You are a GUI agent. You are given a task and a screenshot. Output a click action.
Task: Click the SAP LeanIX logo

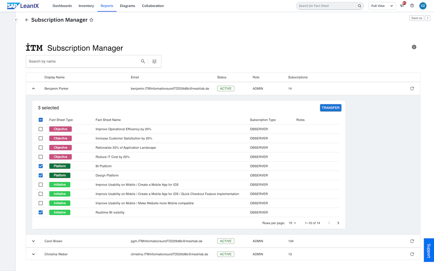23,6
